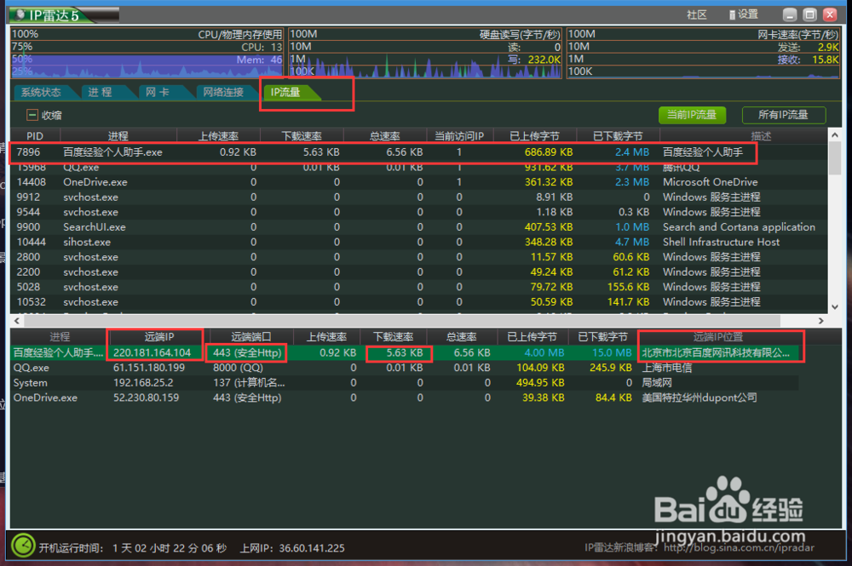The width and height of the screenshot is (852, 566).
Task: Sort connections by 远端IP位置 column header
Action: tap(717, 337)
